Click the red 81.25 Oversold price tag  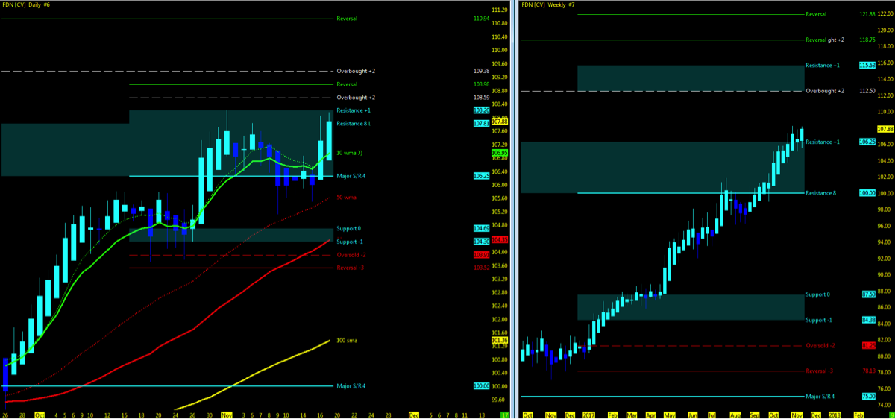click(x=868, y=345)
